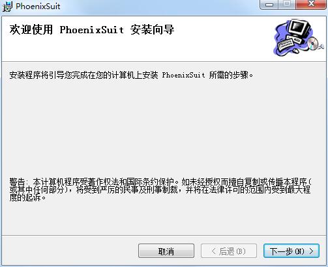Click the PhoenixSuit installer icon in title bar

coord(7,7)
